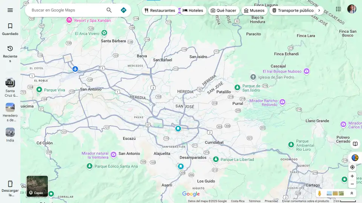The height and width of the screenshot is (203, 362).
Task: Click the Descargar la app button
Action: 10,187
